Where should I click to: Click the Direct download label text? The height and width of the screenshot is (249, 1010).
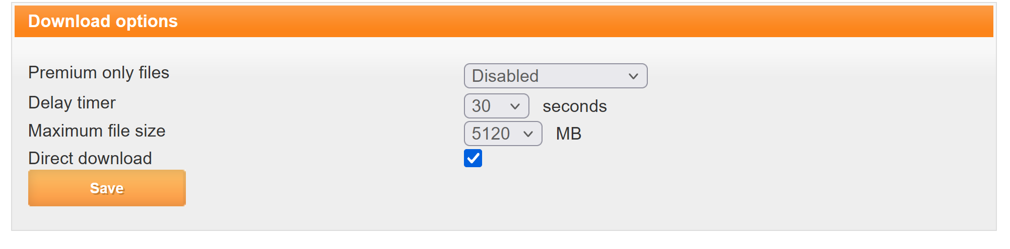click(90, 159)
